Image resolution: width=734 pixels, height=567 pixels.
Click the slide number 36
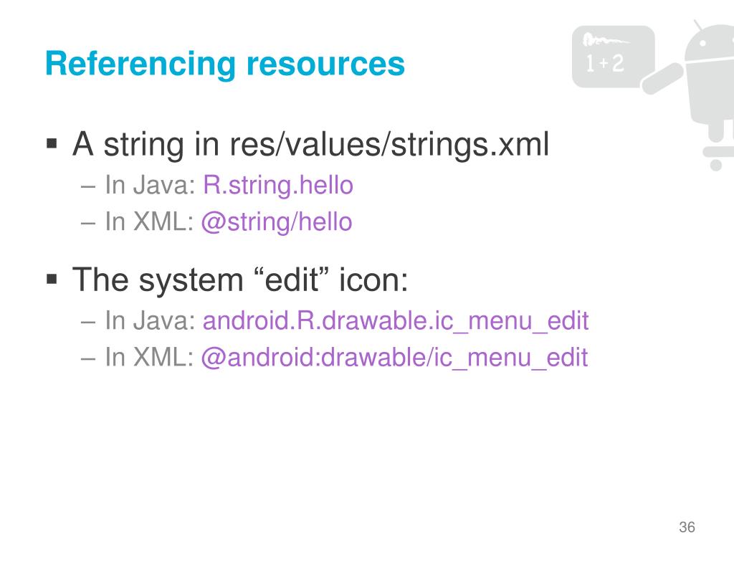(x=687, y=527)
